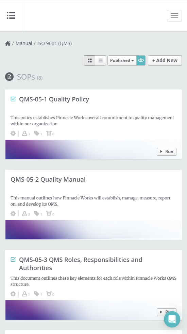Click the ISO 9001 (QMS) breadcrumb

point(54,43)
